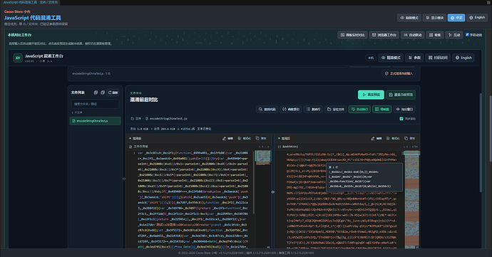Viewport: 492px width, 257px height.
Task: Click the folder-icon locate file button
Action: pos(335,109)
